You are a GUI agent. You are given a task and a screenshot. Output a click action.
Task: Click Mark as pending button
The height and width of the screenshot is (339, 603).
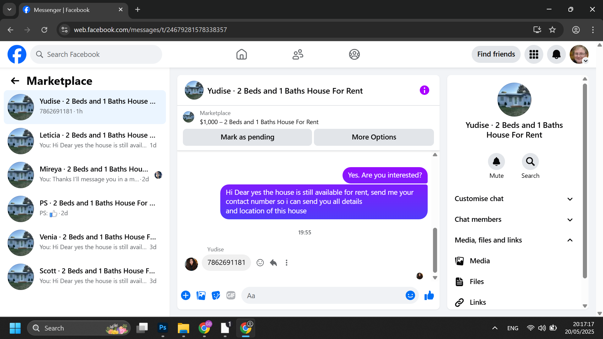(247, 137)
